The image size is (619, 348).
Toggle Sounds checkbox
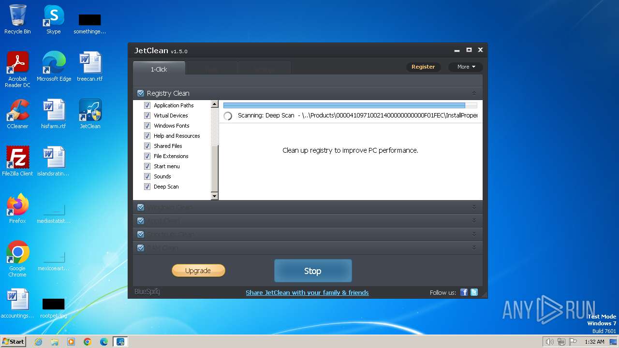147,176
